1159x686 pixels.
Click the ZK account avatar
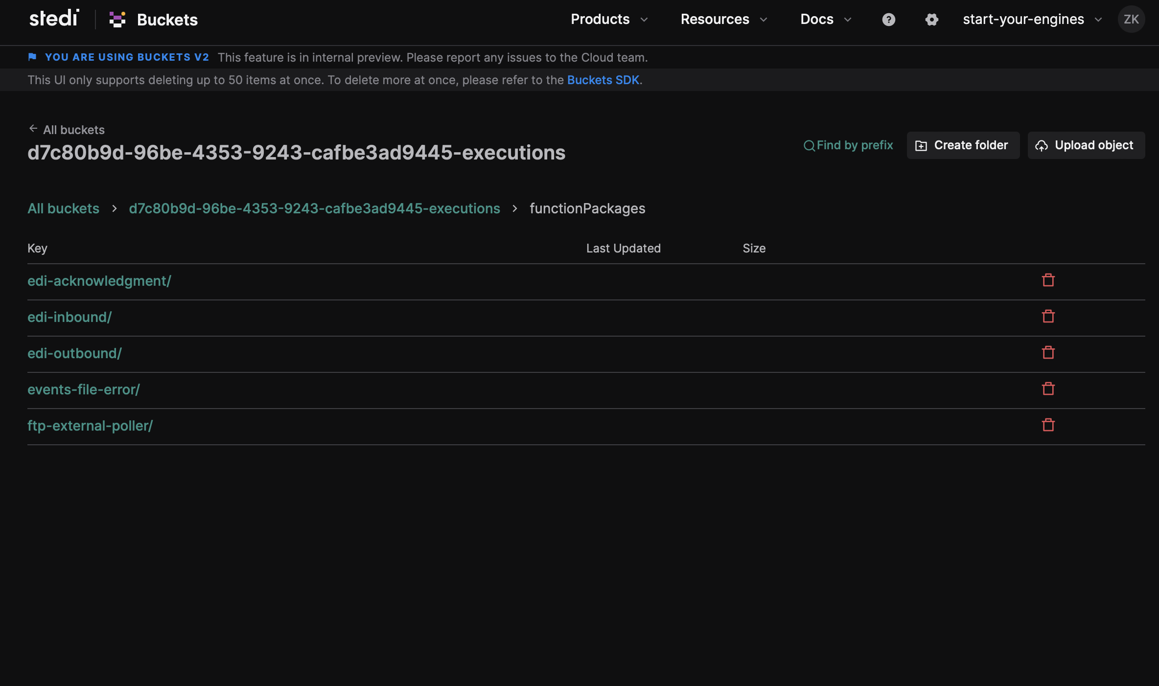(1131, 19)
